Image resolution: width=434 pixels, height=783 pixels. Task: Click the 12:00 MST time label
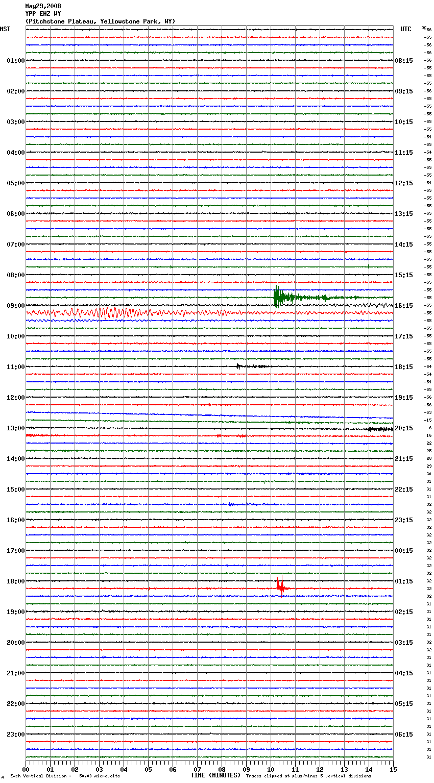coord(15,398)
